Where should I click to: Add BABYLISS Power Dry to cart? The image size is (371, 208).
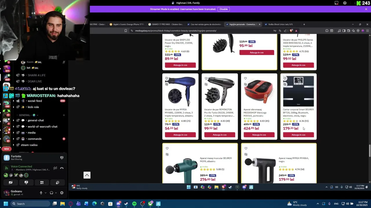point(180,65)
